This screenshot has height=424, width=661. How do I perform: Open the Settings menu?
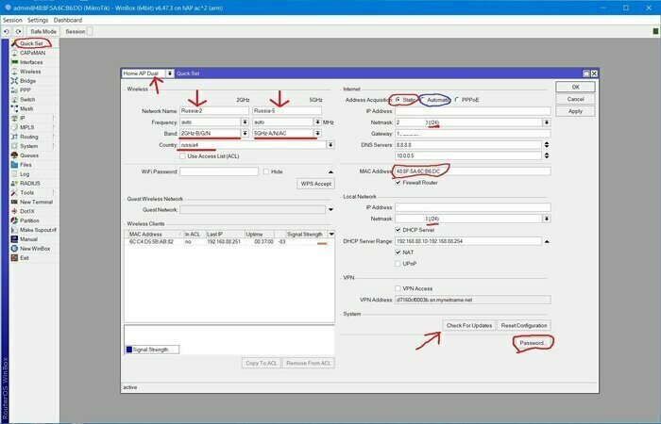(x=38, y=20)
